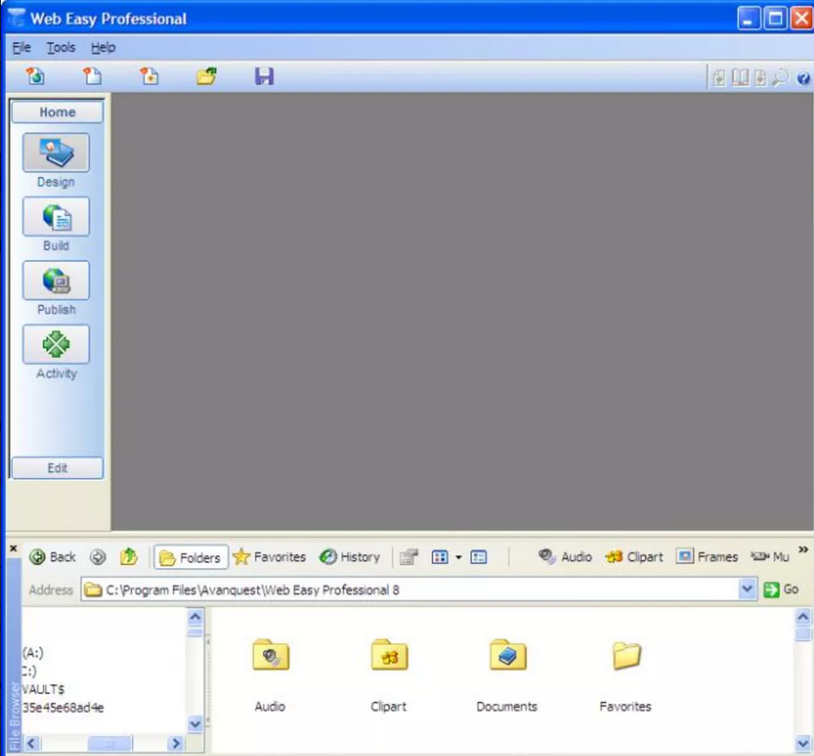
Task: Select the 35e45e68ad4e tree item
Action: pos(63,708)
